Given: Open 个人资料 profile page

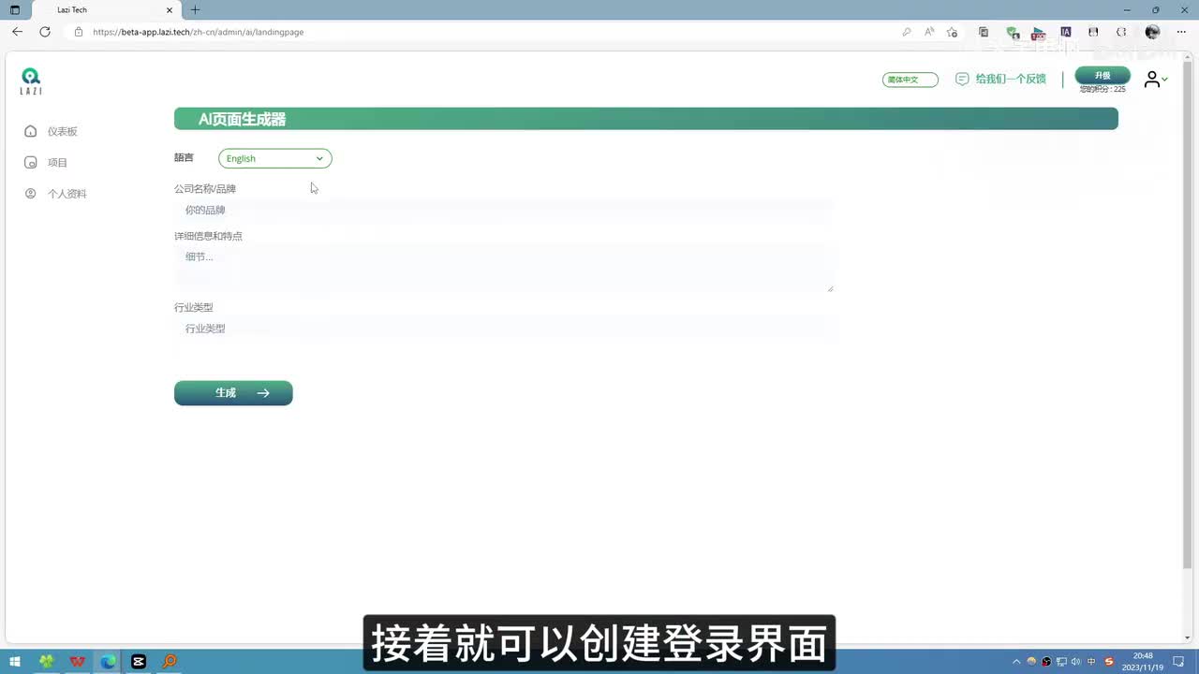Looking at the screenshot, I should (x=67, y=194).
